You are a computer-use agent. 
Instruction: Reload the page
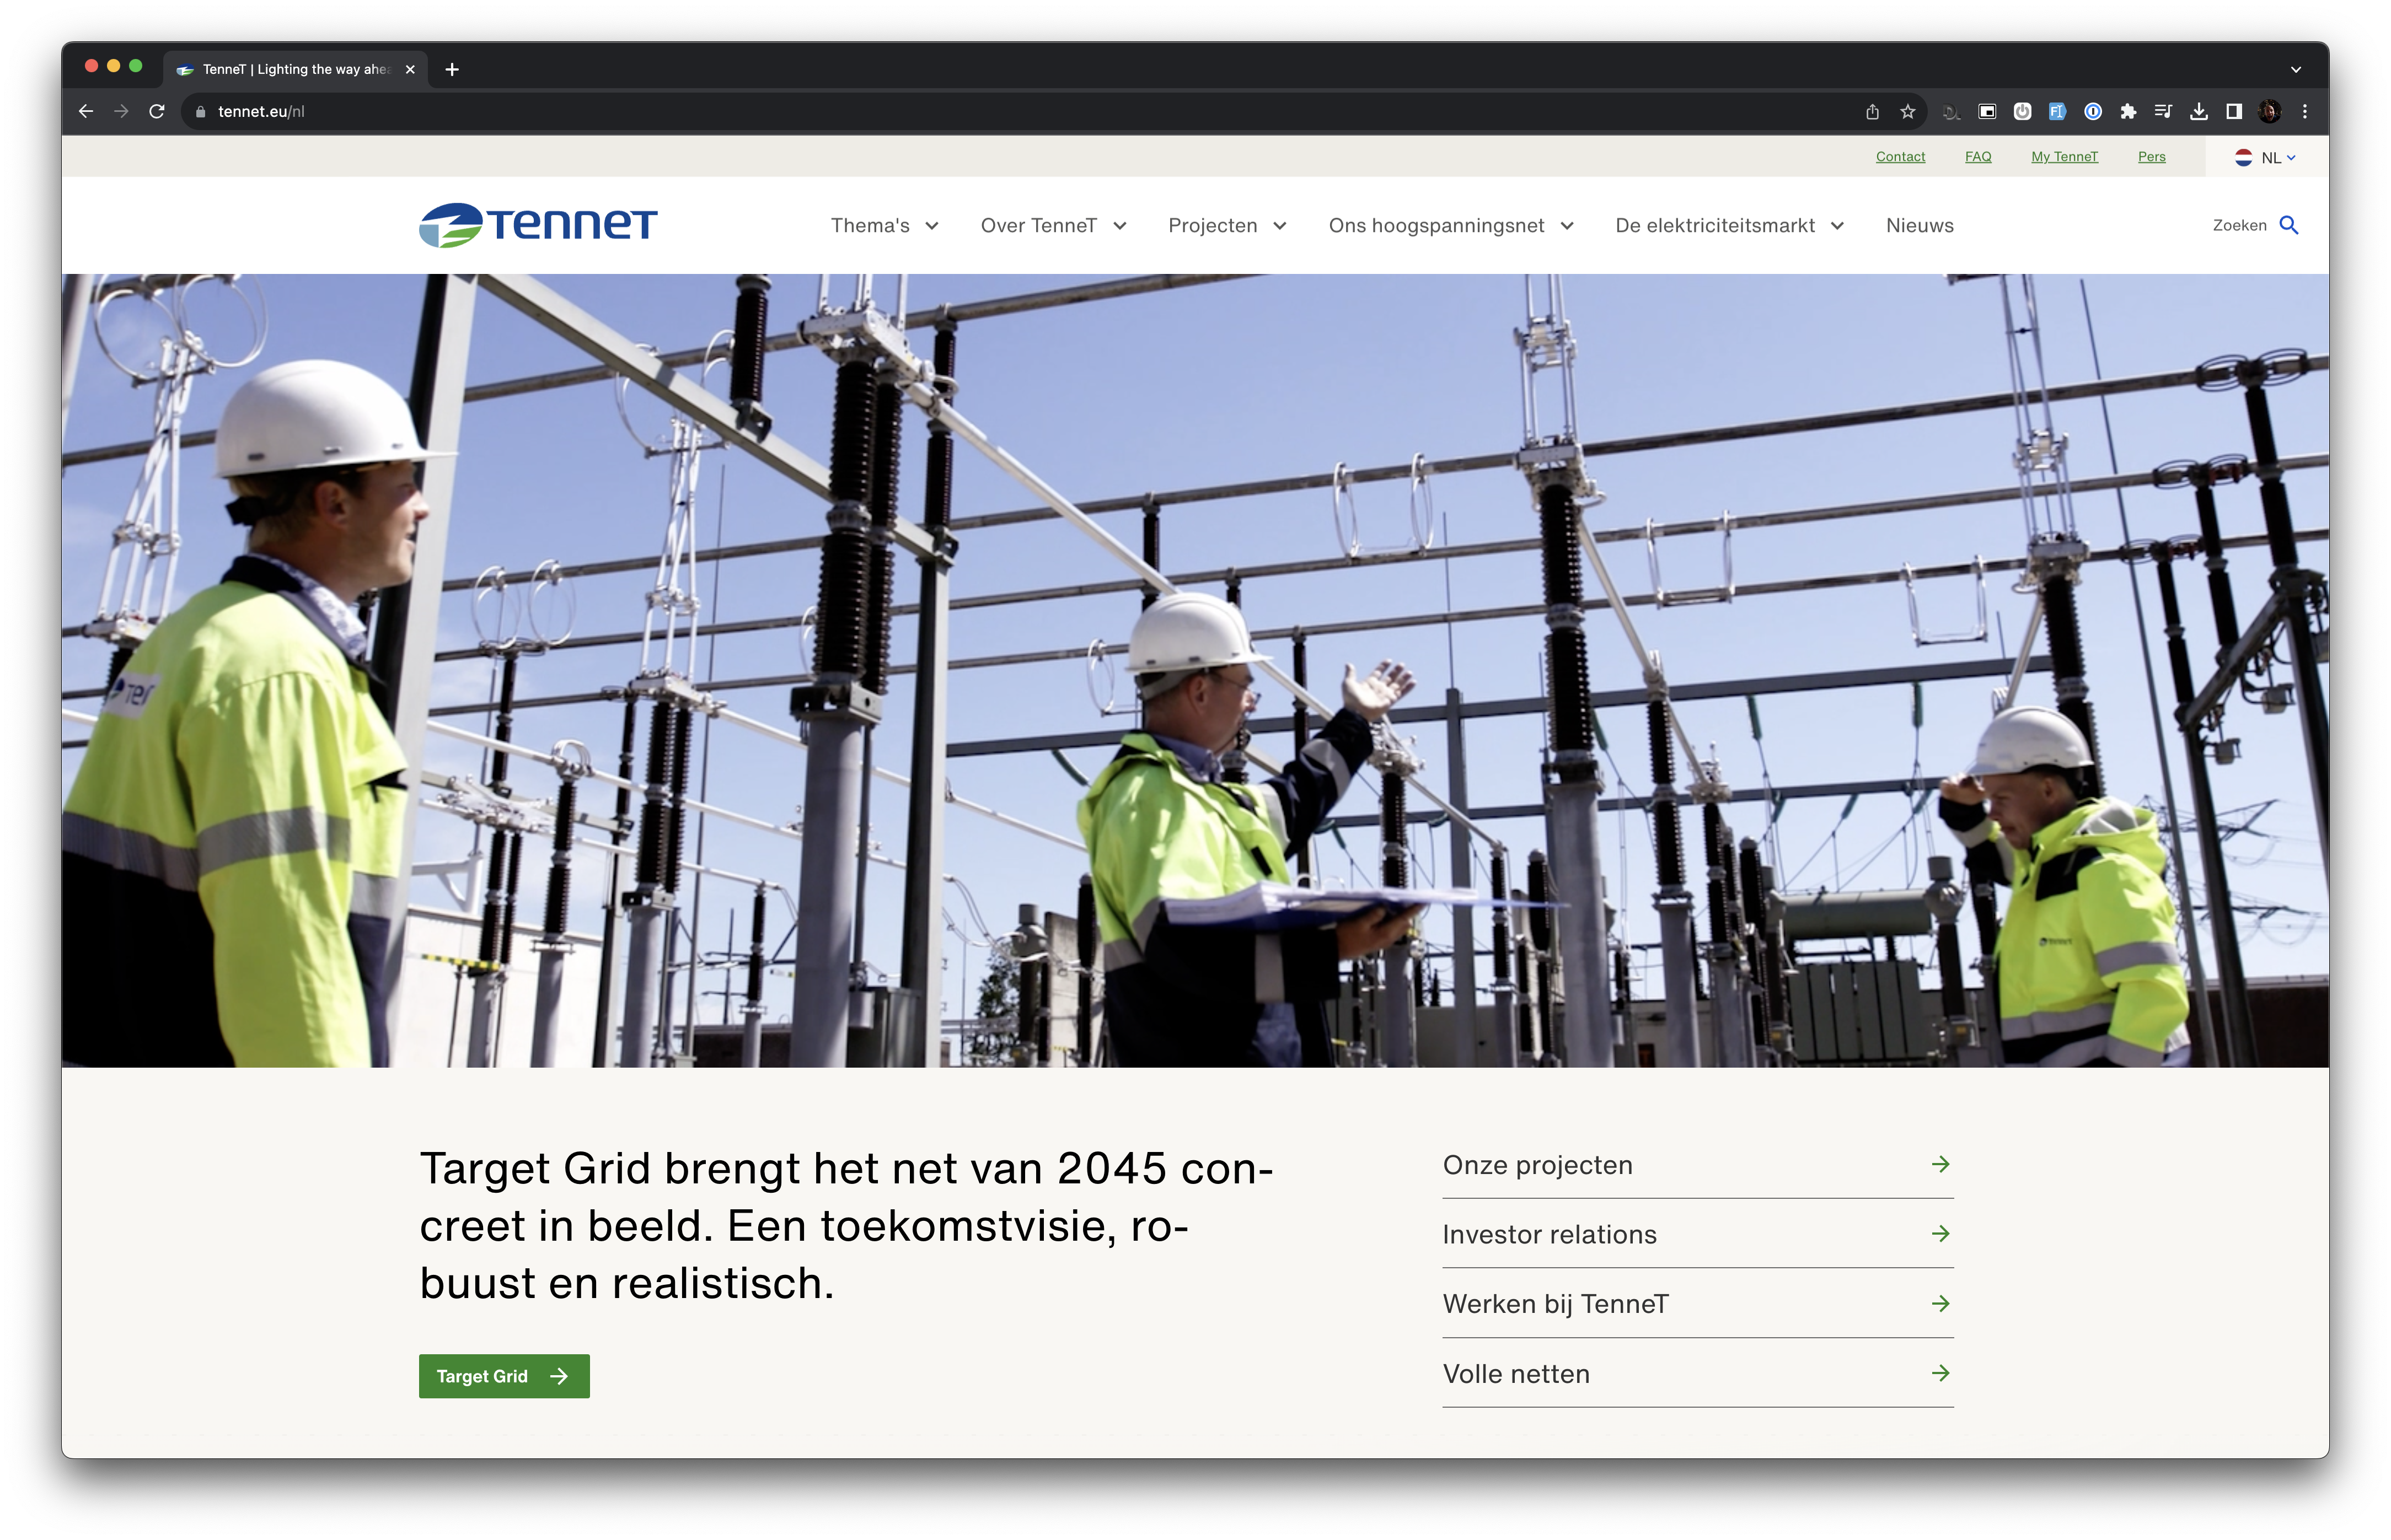(x=157, y=112)
